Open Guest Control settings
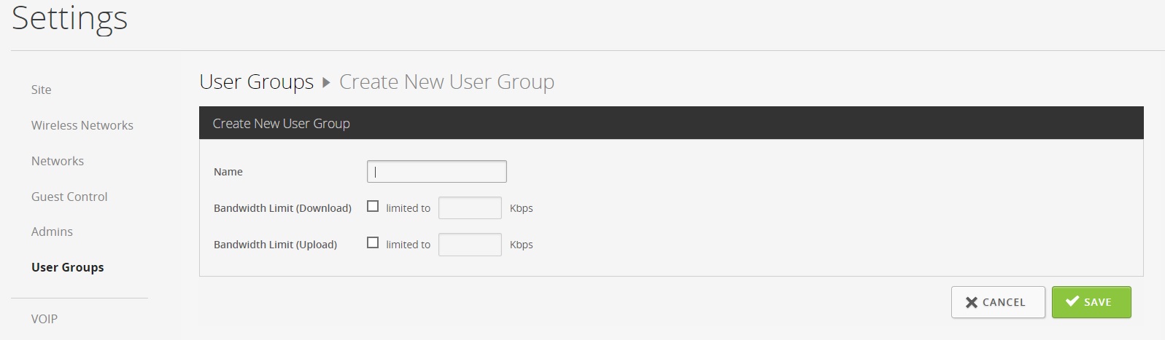This screenshot has width=1165, height=340. pos(69,197)
